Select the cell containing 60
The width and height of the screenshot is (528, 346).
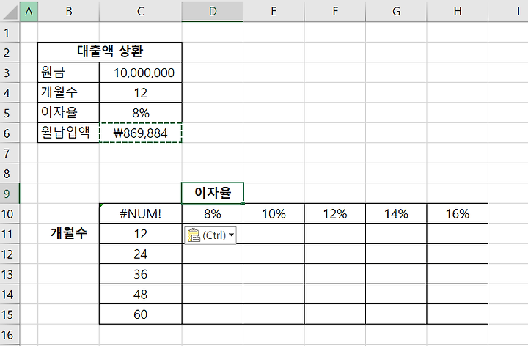coord(140,314)
